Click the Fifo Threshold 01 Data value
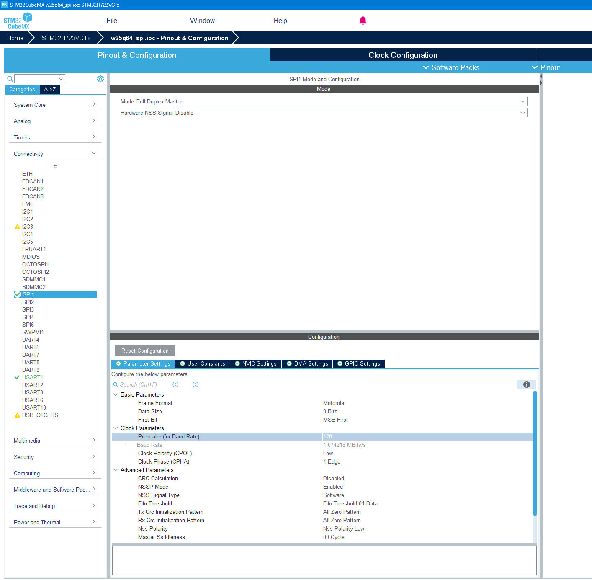Viewport: 592px width, 580px height. tap(350, 503)
